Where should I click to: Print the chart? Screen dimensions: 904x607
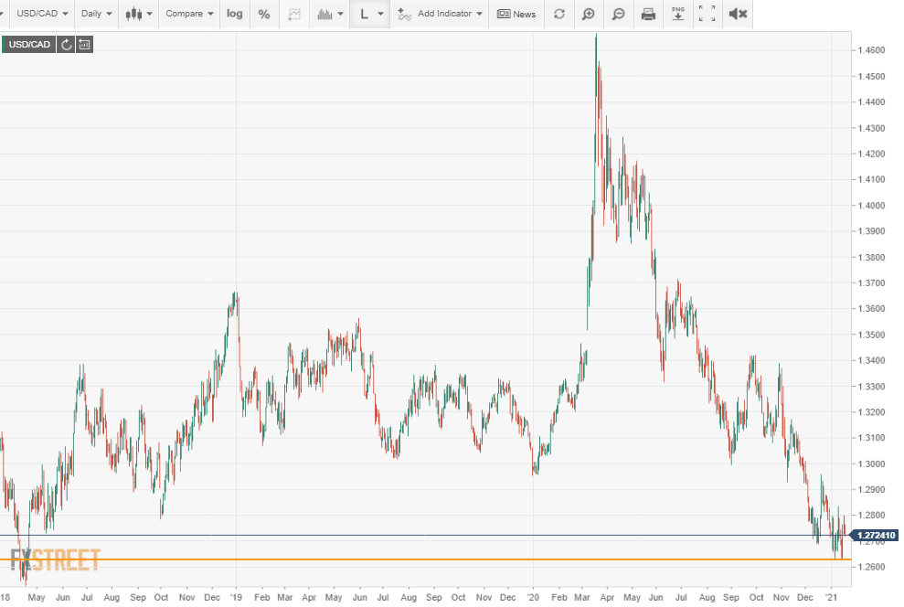(648, 14)
